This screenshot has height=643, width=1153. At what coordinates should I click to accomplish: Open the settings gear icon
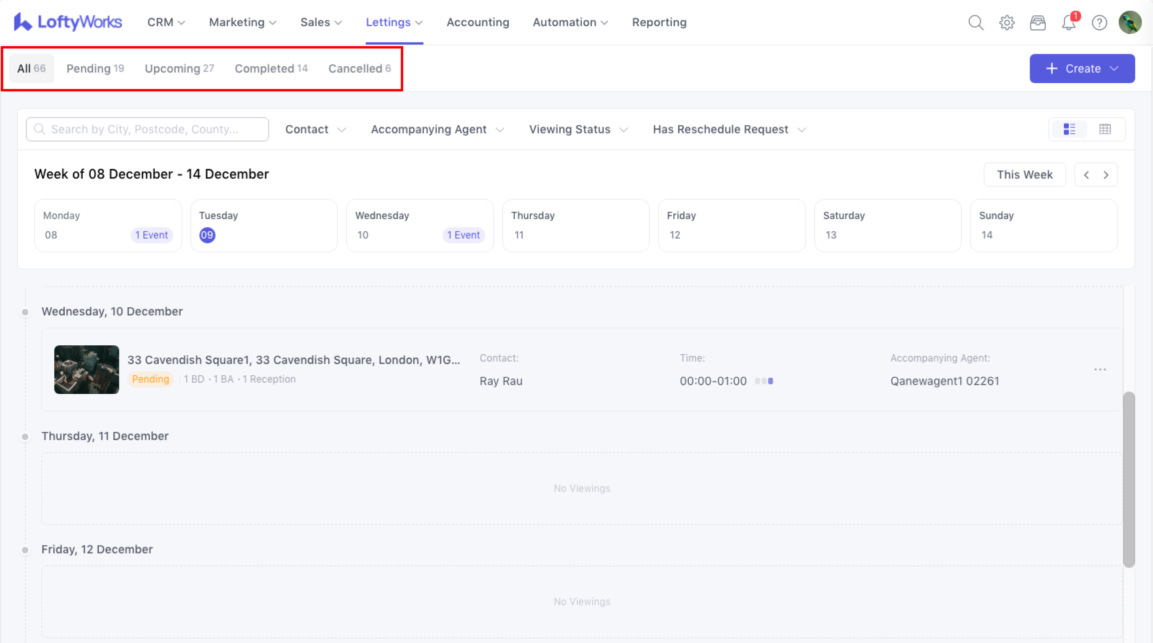1006,22
